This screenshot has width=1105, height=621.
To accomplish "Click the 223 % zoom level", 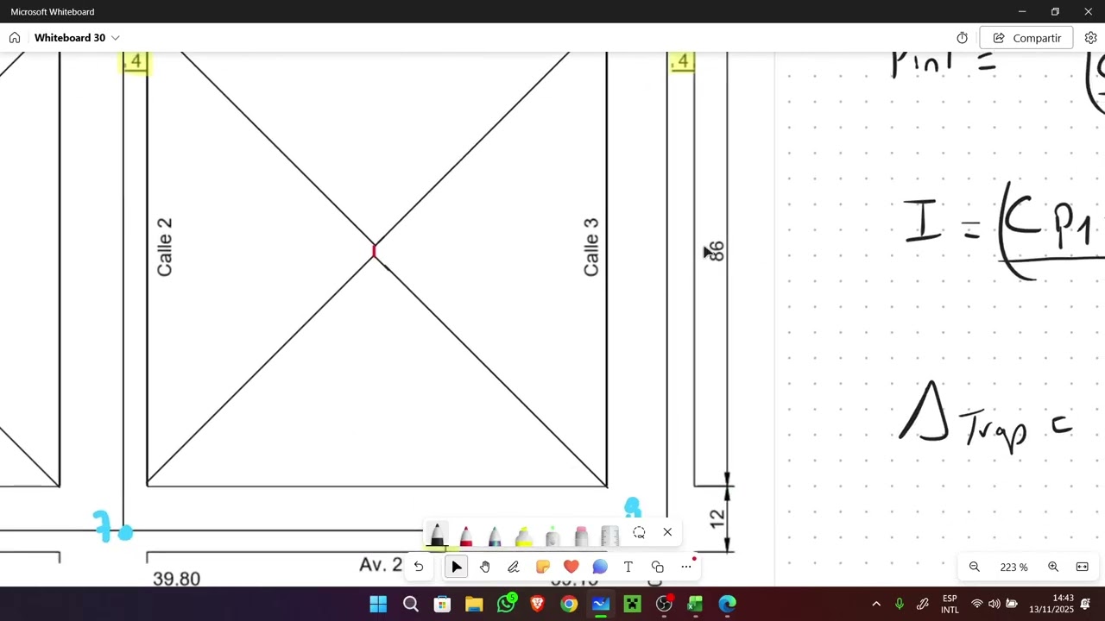I will pos(1013,568).
